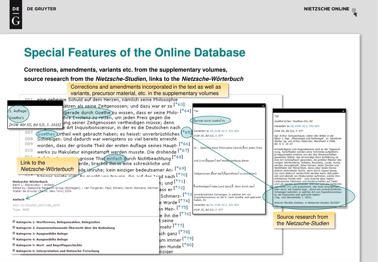The image size is (378, 262).
Task: Click line number 008
Action: [x=29, y=139]
